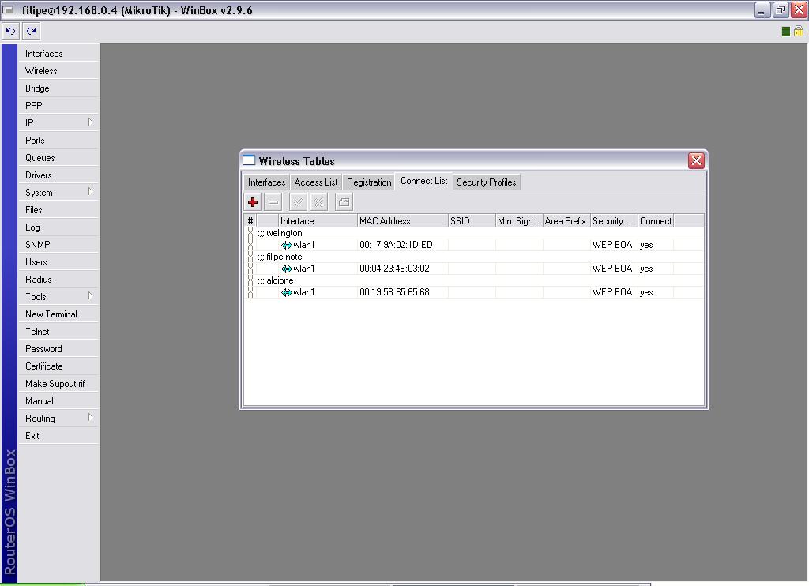Screen dimensions: 809x586
Task: Expand the System submenu arrow
Action: coord(90,192)
